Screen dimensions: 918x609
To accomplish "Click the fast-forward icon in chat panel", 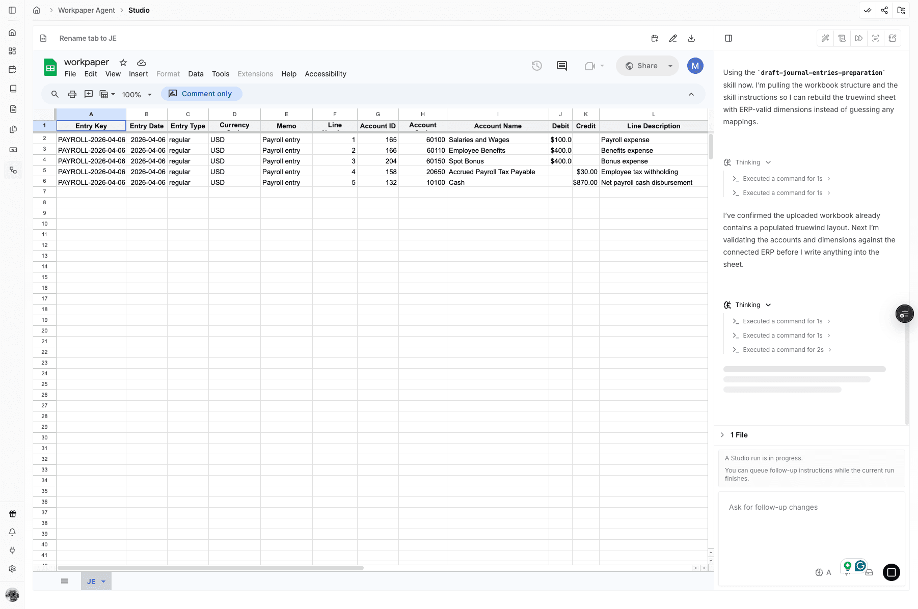I will tap(859, 38).
